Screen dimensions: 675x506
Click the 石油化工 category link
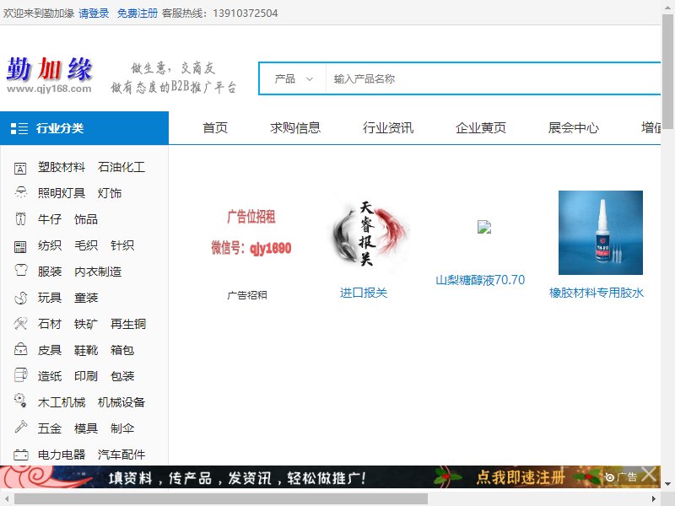click(121, 167)
